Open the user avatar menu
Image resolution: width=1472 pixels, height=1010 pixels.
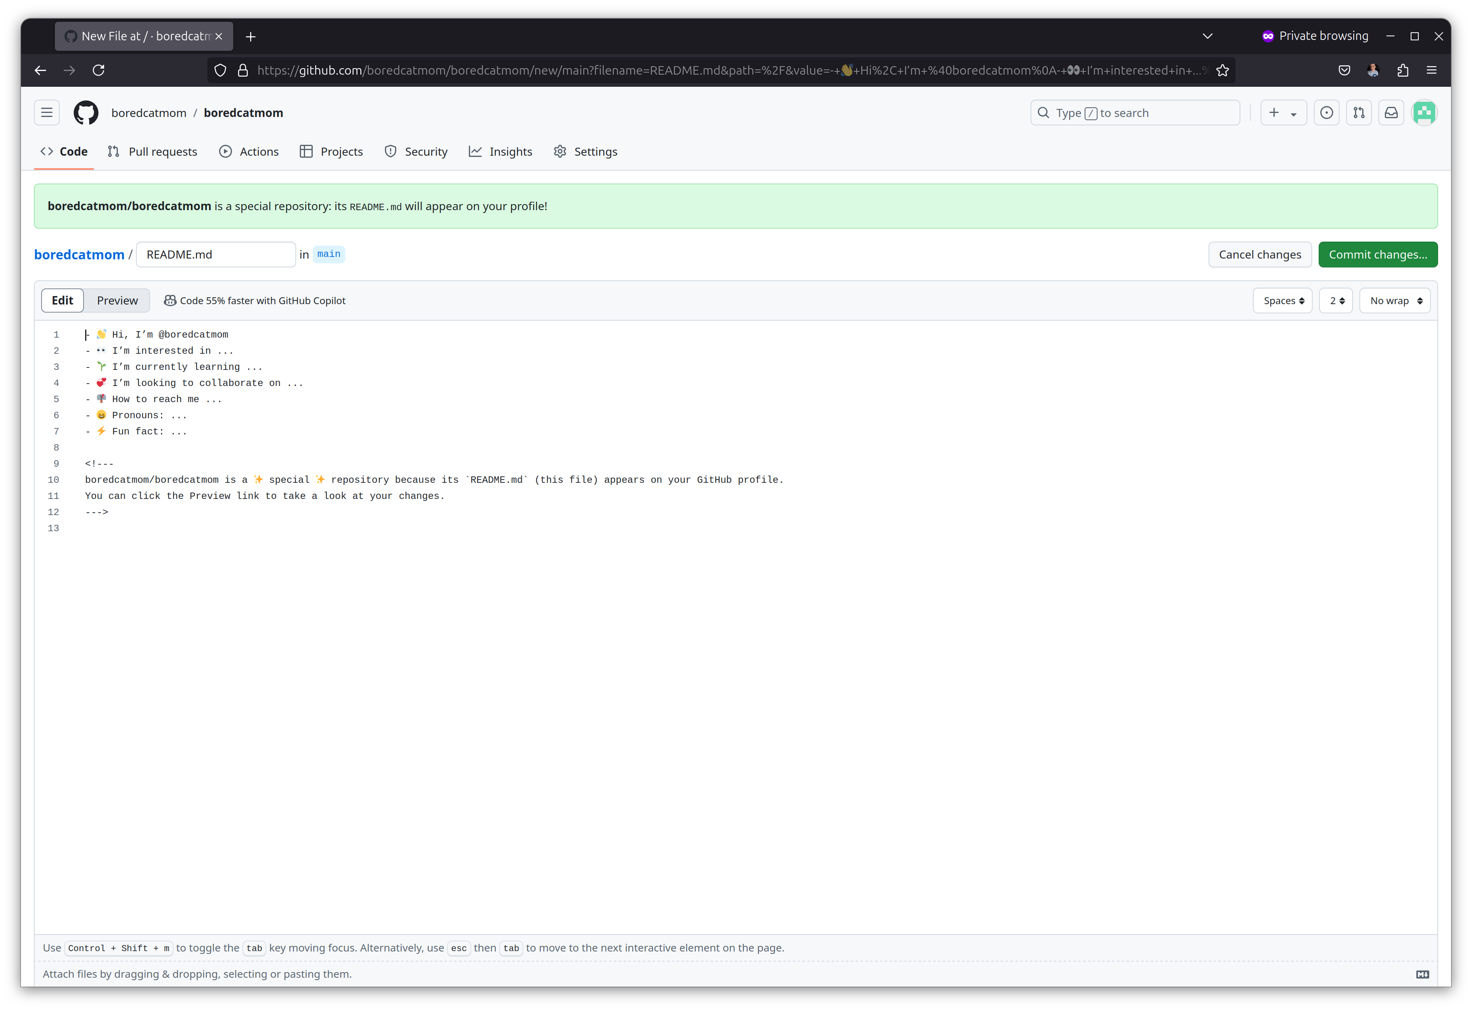pyautogui.click(x=1424, y=113)
